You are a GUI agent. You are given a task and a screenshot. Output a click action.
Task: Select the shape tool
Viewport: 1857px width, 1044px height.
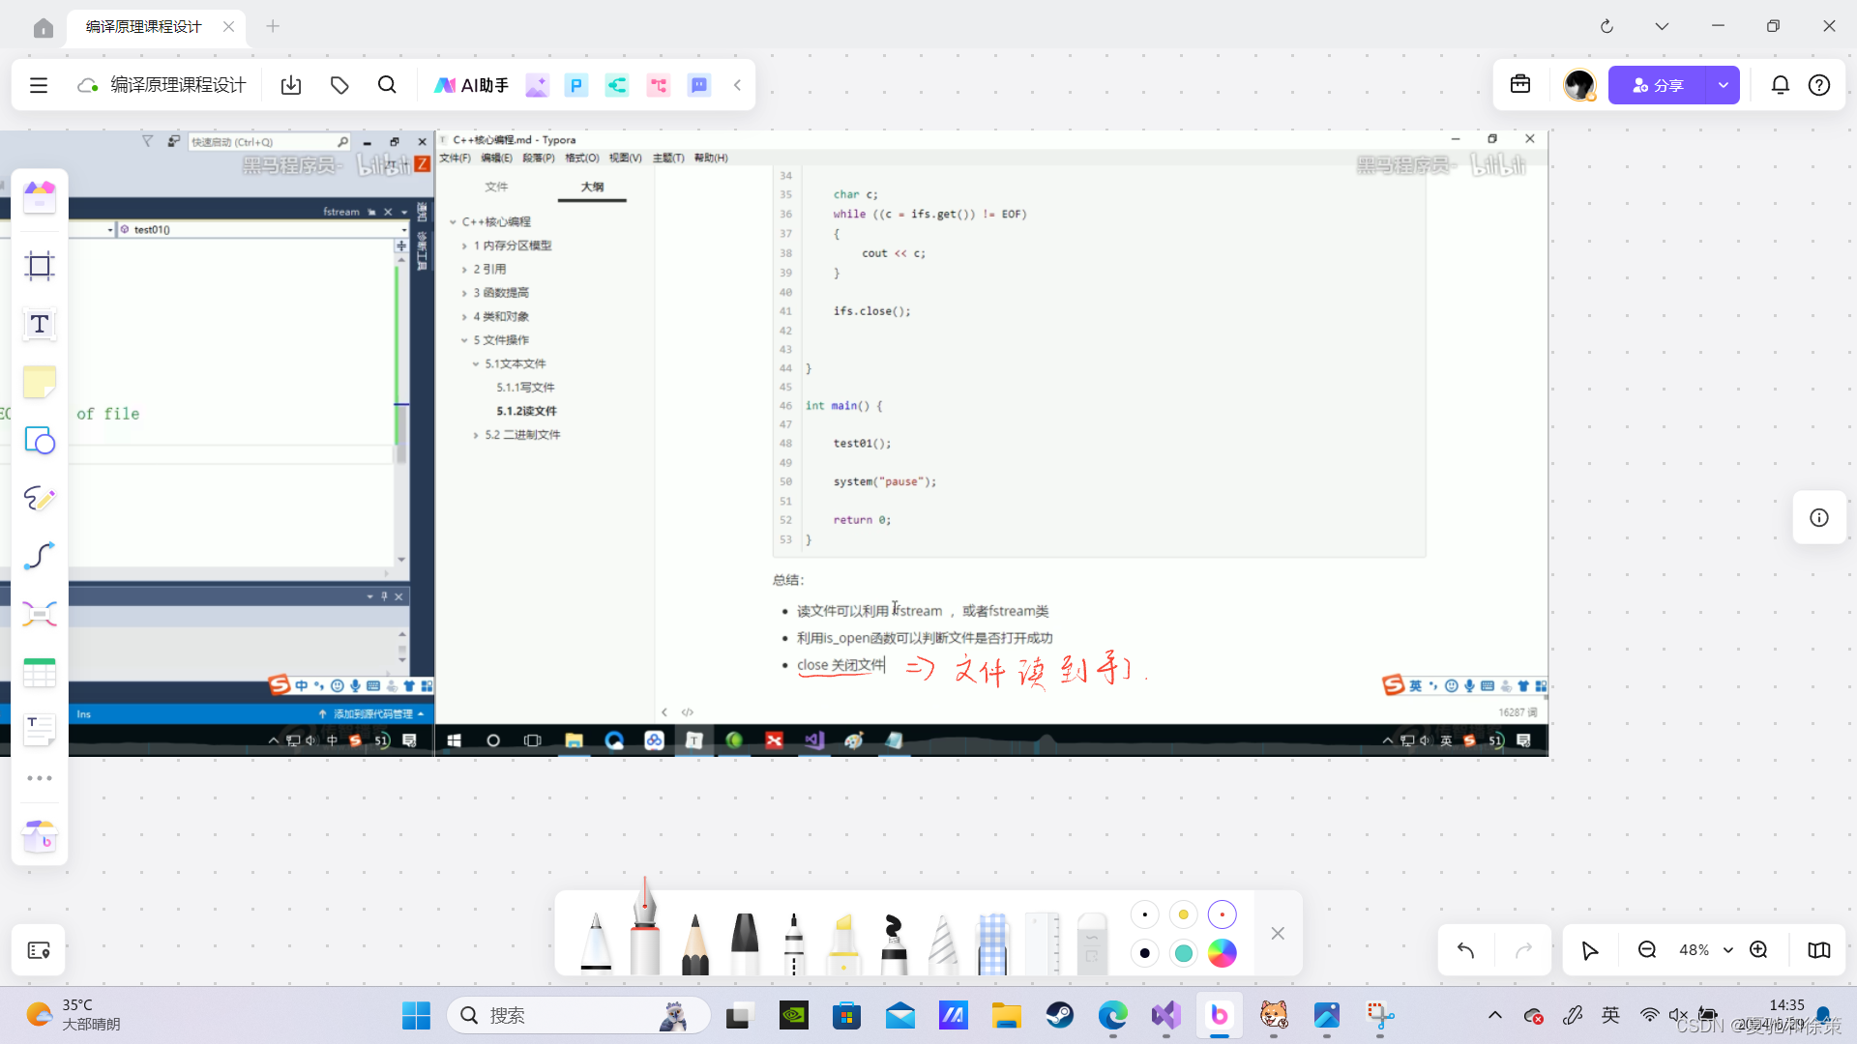[40, 441]
